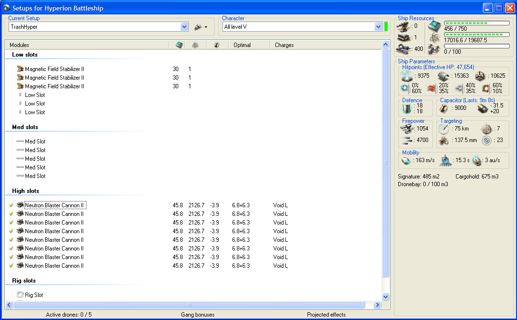Select the highlighted first Neutron Blaster Cannon II
The height and width of the screenshot is (320, 517).
(x=55, y=205)
